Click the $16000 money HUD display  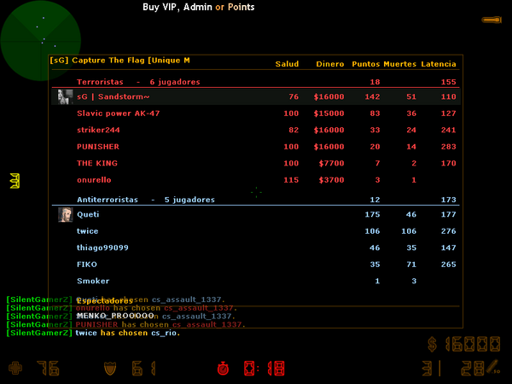(464, 344)
